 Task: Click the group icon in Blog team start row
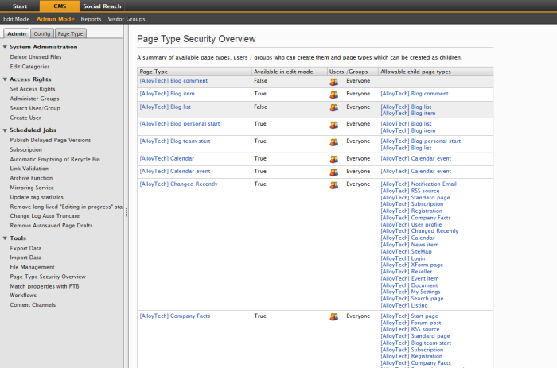pos(334,142)
